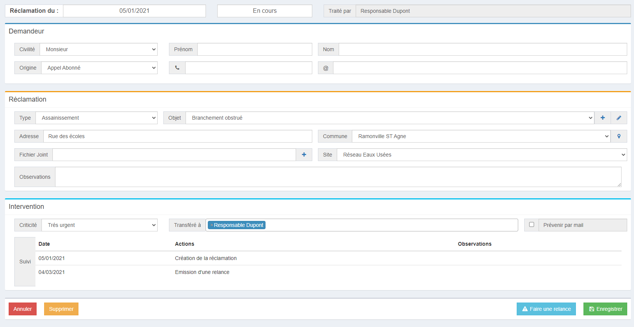Enable the Prévenir par mail checkbox
Screen dimensions: 634x327
pyautogui.click(x=531, y=225)
